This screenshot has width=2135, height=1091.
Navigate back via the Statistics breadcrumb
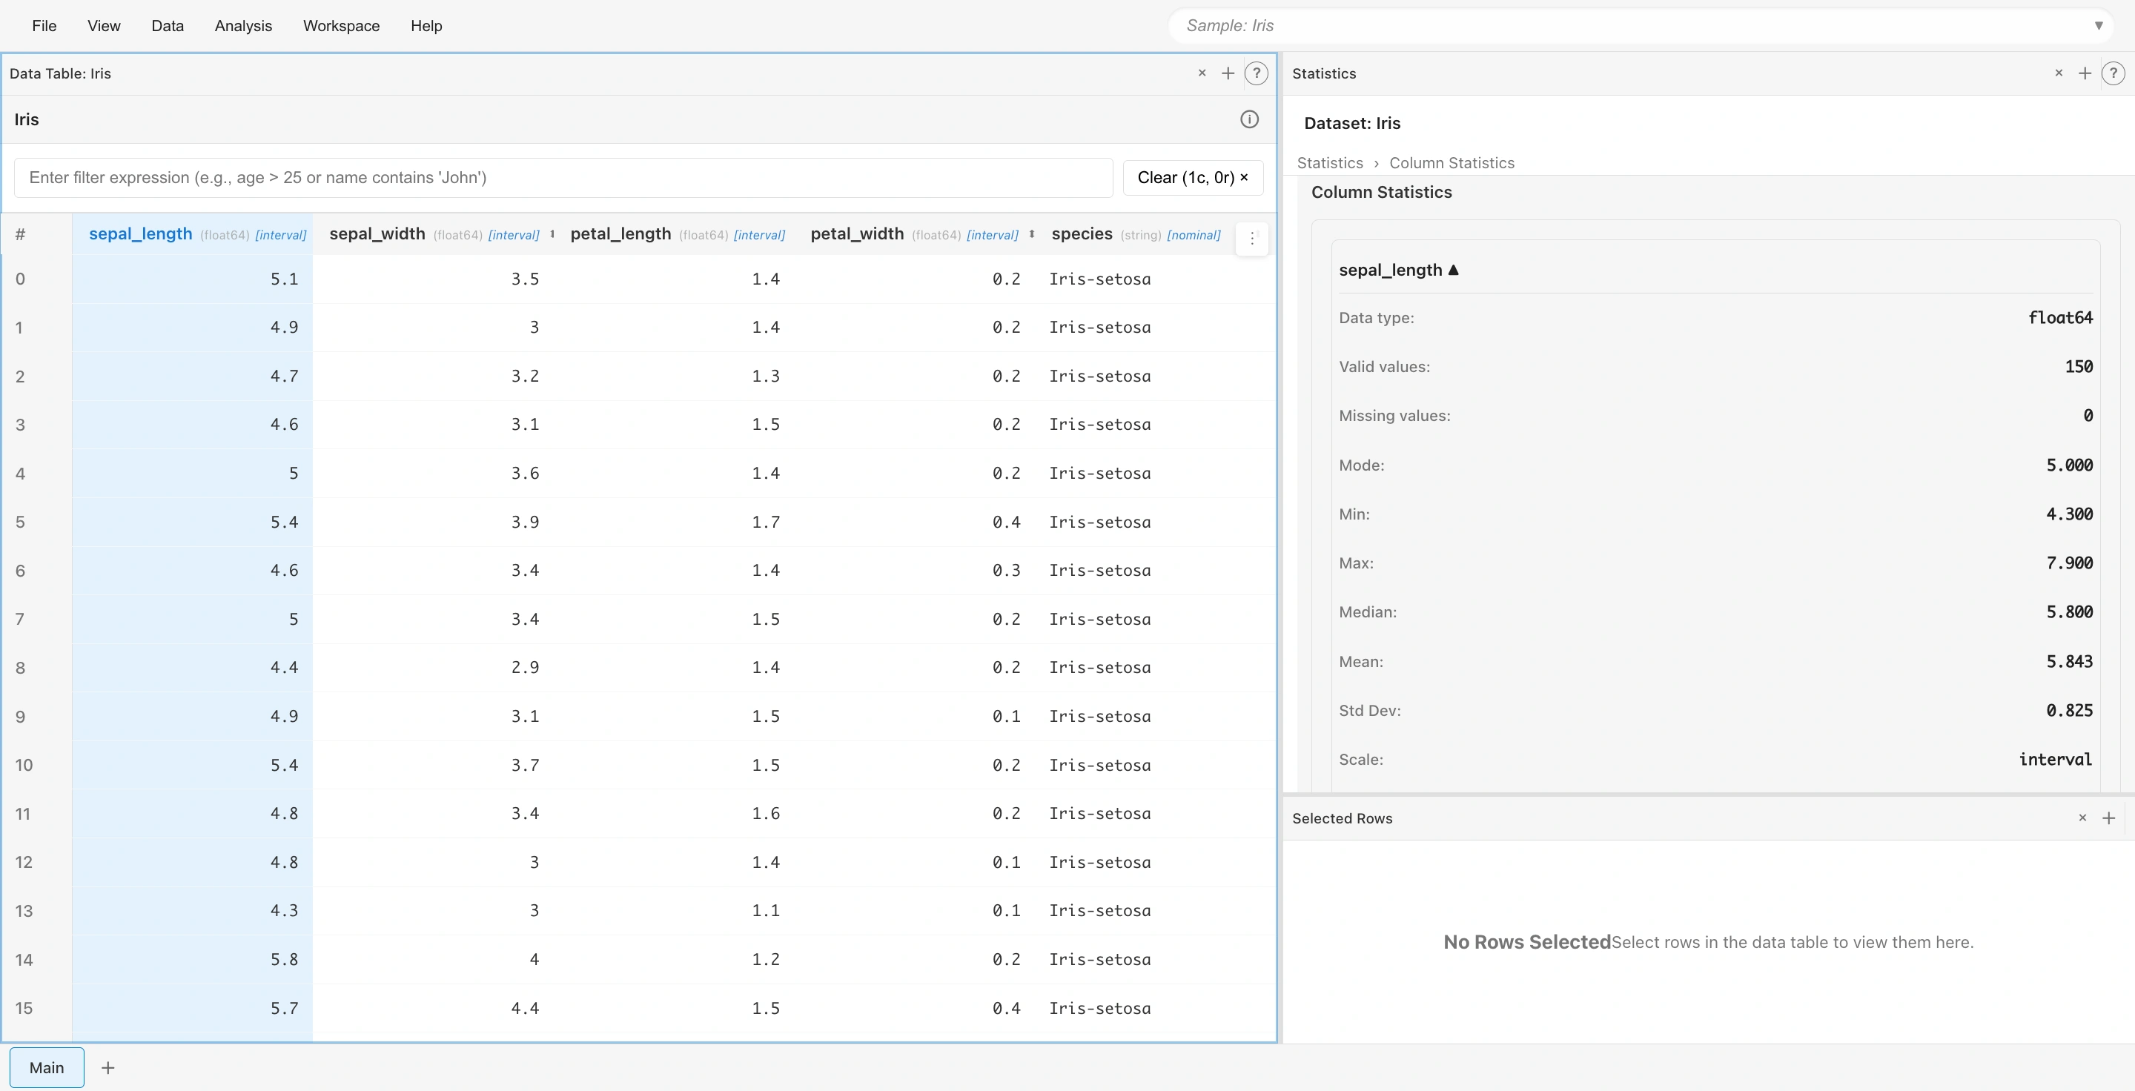1329,162
